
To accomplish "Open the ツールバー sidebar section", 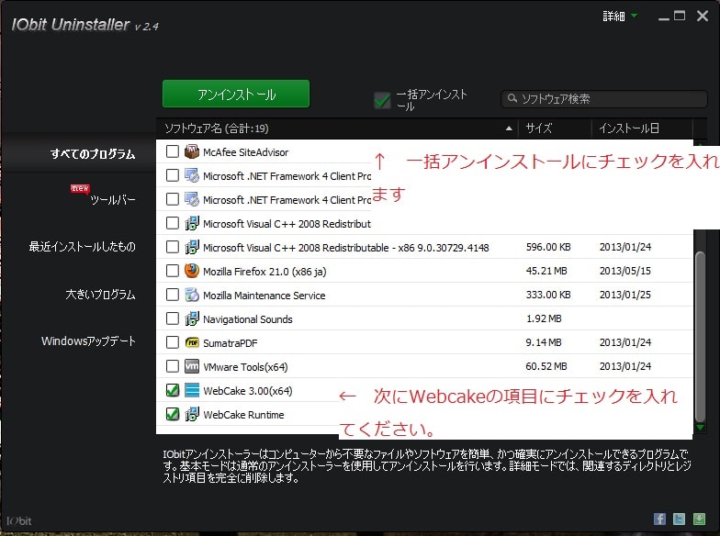I will [112, 200].
